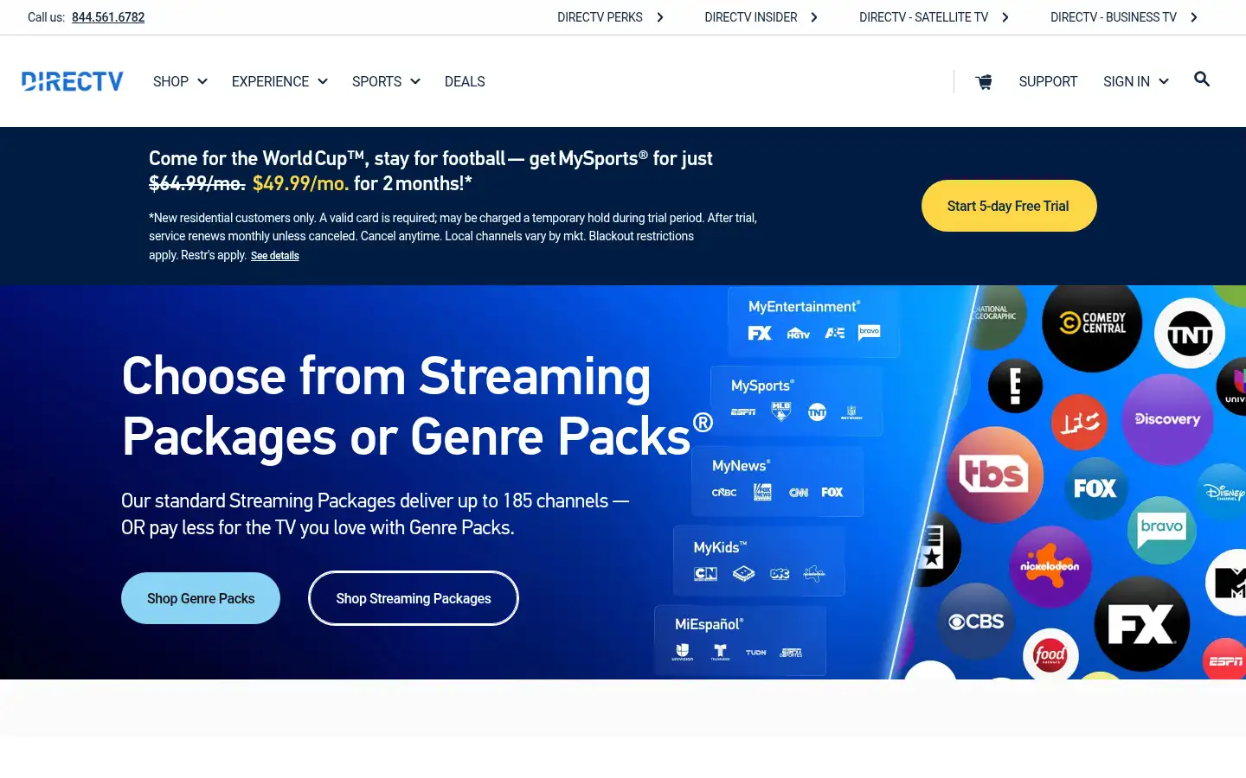
Task: Go to the DEALS page
Action: [x=465, y=81]
